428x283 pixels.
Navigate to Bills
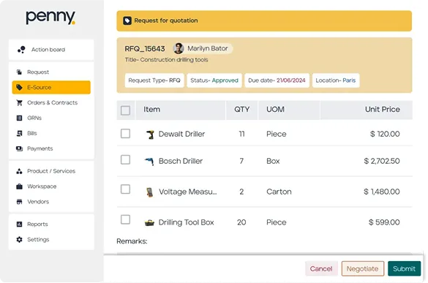[x=51, y=133]
